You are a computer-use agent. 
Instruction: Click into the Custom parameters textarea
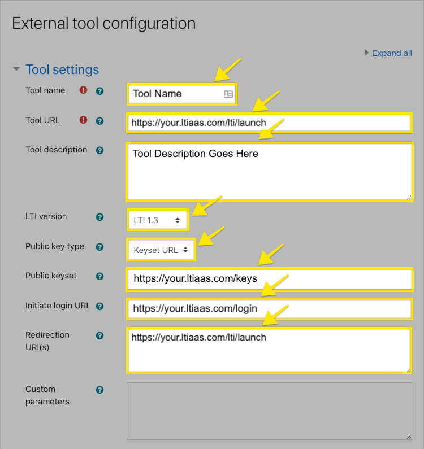pyautogui.click(x=269, y=411)
